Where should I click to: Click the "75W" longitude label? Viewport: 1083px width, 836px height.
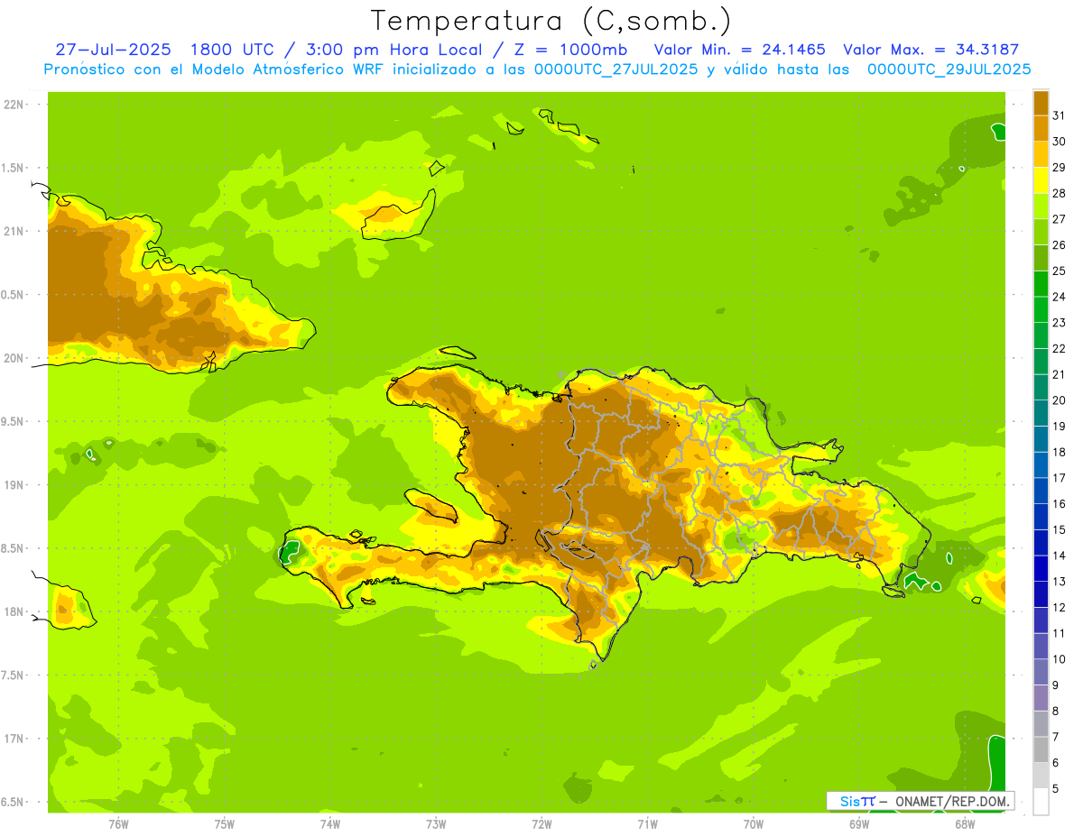pyautogui.click(x=225, y=824)
